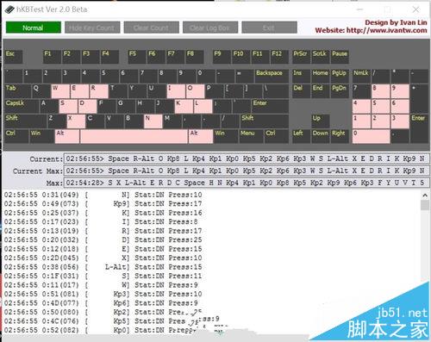Click the numpad Enter key tile
431x342 pixels.
tap(419, 128)
